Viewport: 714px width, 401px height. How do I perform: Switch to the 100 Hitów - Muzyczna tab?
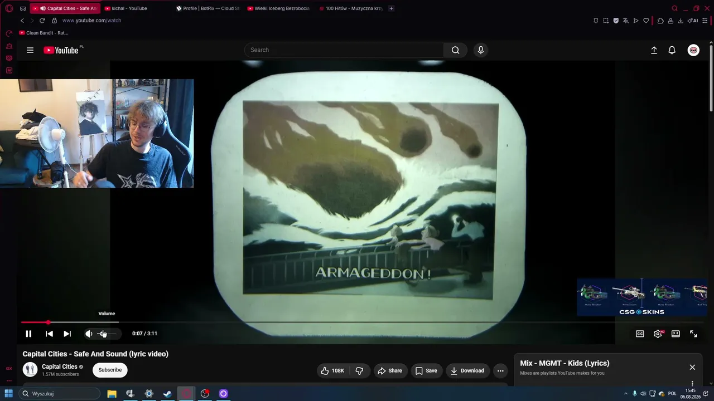click(350, 8)
